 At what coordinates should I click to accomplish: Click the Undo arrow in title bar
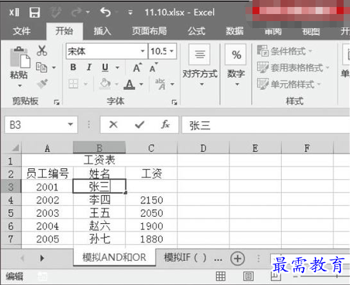coord(105,12)
